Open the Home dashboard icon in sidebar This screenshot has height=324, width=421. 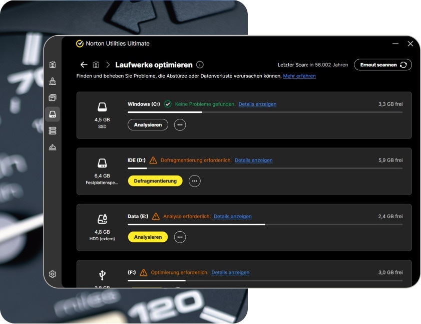pos(54,65)
